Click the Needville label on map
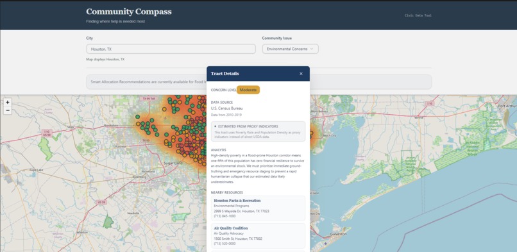 [133, 213]
